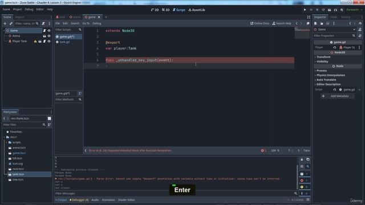Click Add Metadata button

[337, 96]
